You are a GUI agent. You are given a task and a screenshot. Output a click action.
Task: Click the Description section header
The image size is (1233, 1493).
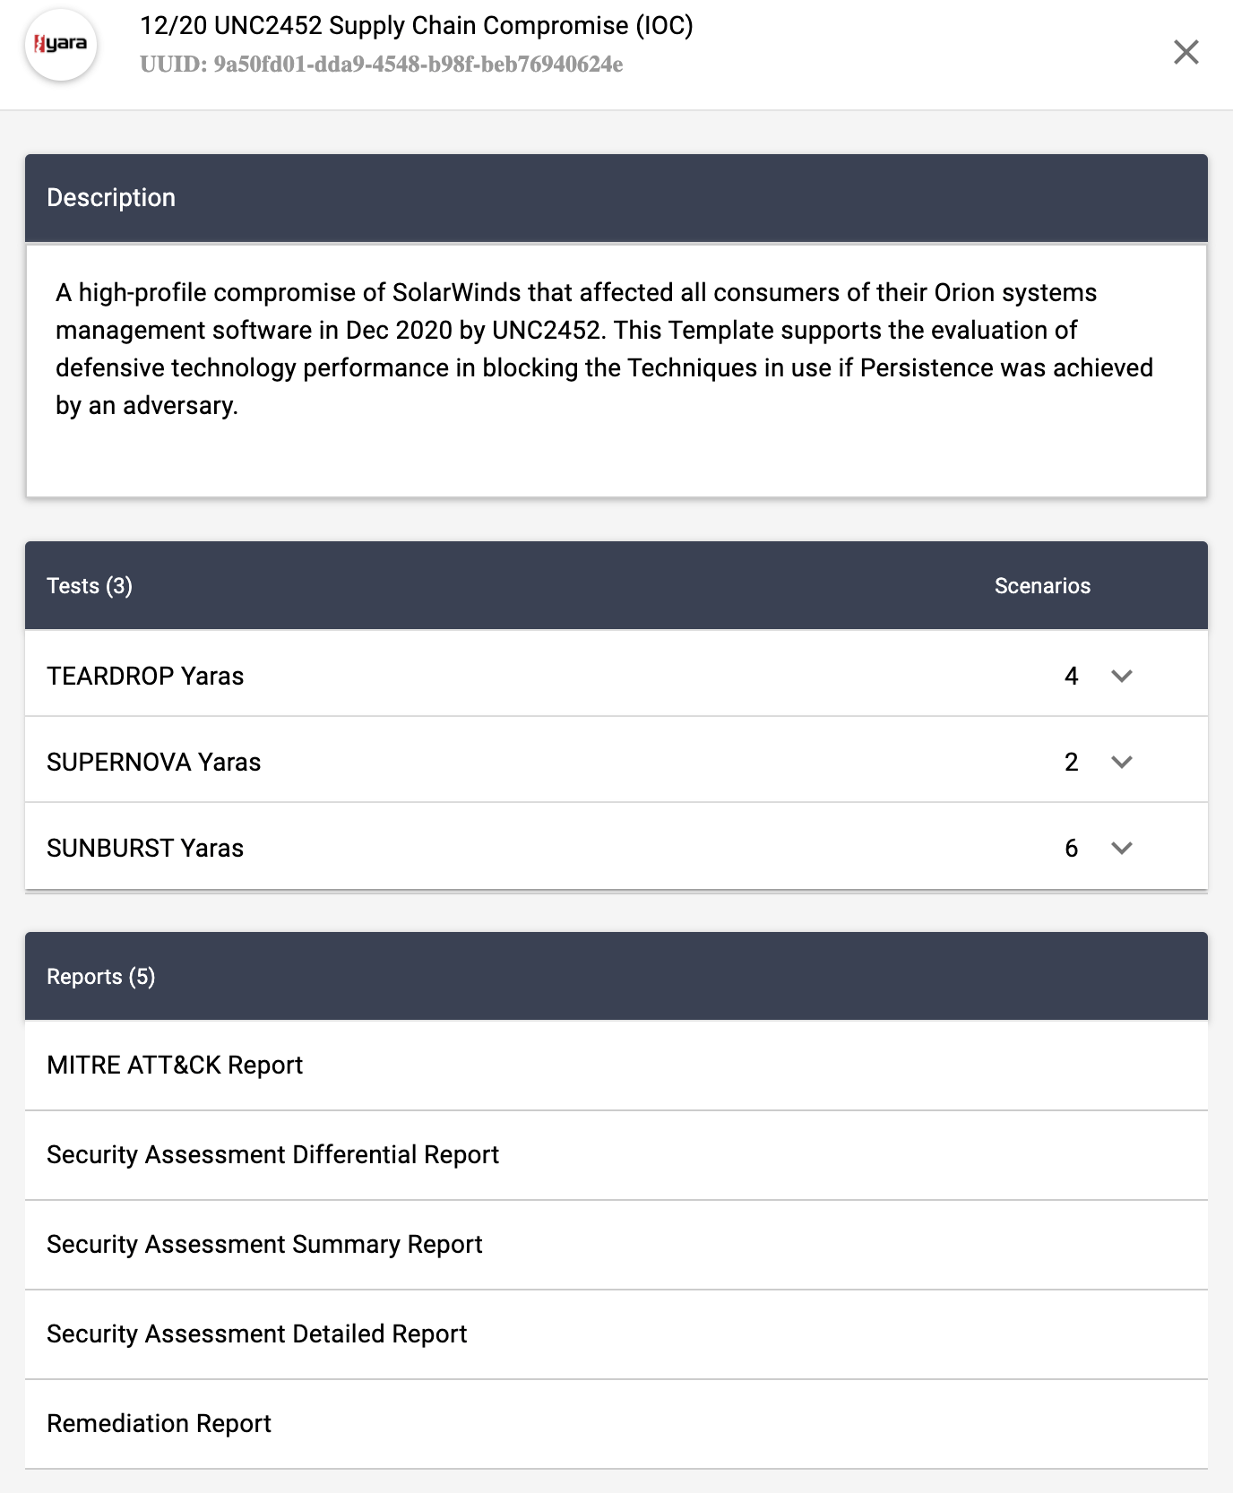[x=111, y=197]
